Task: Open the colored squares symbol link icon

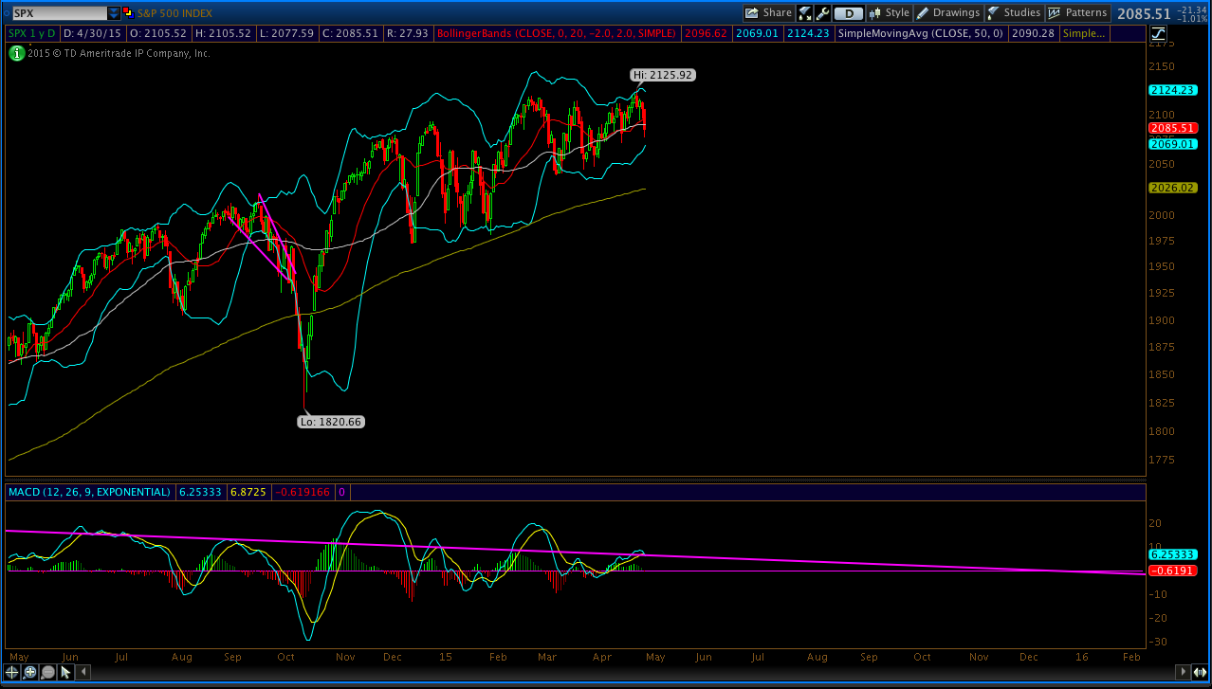Action: click(129, 13)
